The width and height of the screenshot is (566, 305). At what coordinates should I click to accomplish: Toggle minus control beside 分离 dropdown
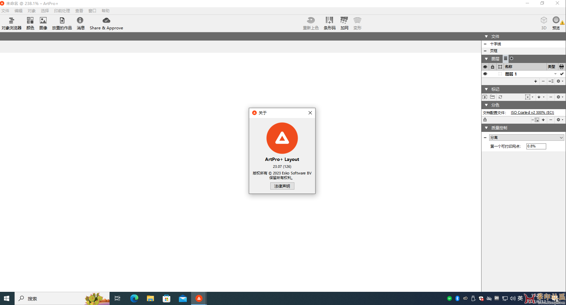485,137
